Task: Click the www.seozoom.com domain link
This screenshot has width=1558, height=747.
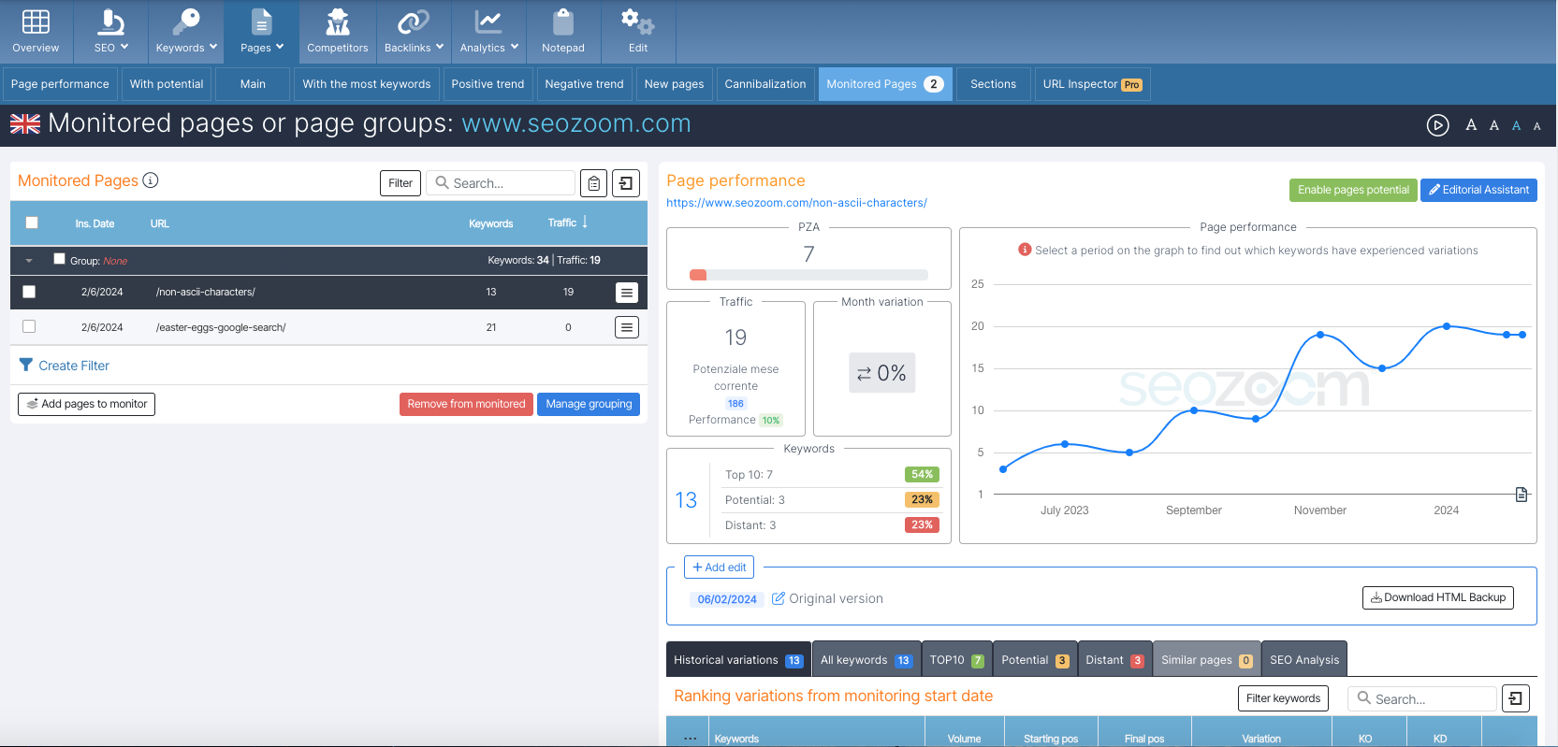Action: pyautogui.click(x=576, y=123)
